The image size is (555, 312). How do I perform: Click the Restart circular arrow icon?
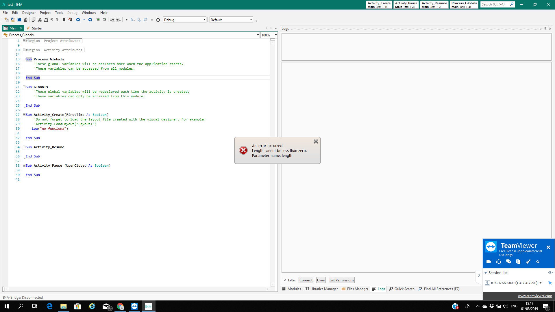click(x=158, y=20)
